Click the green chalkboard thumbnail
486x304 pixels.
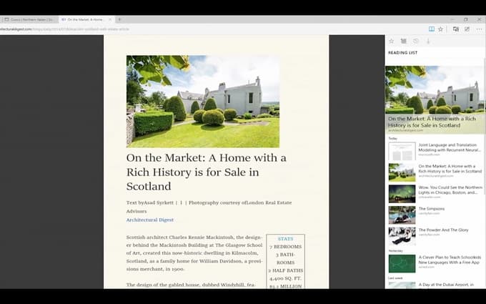(x=402, y=264)
